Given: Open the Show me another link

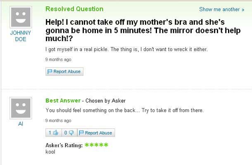Looking at the screenshot, I should (x=221, y=9).
